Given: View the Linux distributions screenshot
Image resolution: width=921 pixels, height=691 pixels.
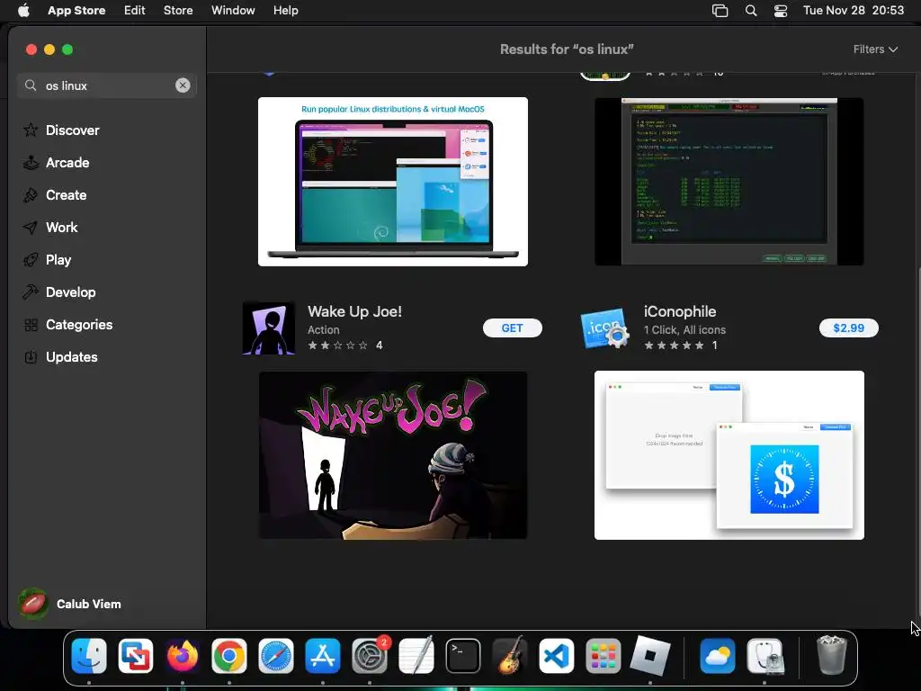Looking at the screenshot, I should pos(393,182).
